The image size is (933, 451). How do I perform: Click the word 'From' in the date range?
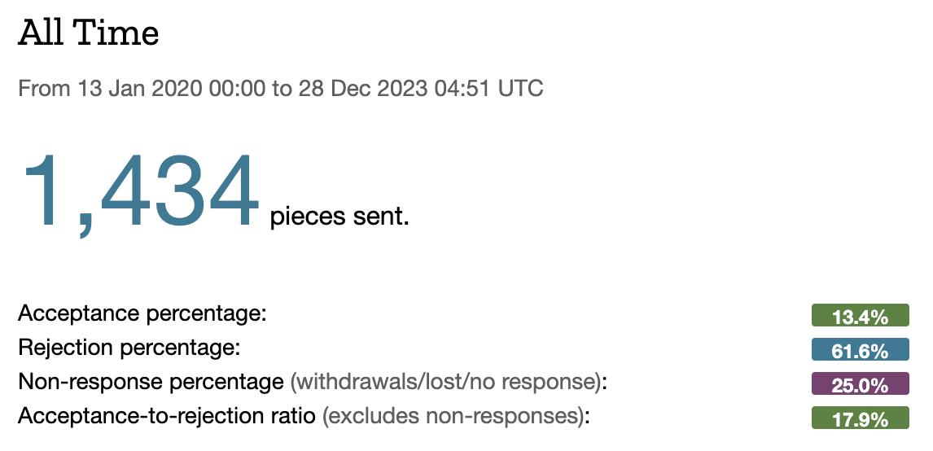(45, 88)
